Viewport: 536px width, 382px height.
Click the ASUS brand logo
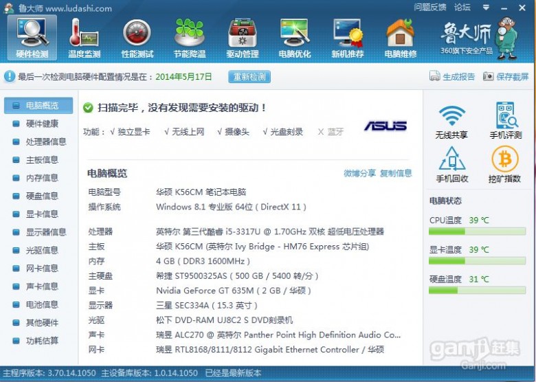pos(386,126)
